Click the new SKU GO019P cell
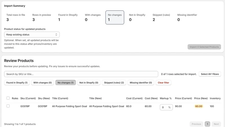 click(42, 106)
